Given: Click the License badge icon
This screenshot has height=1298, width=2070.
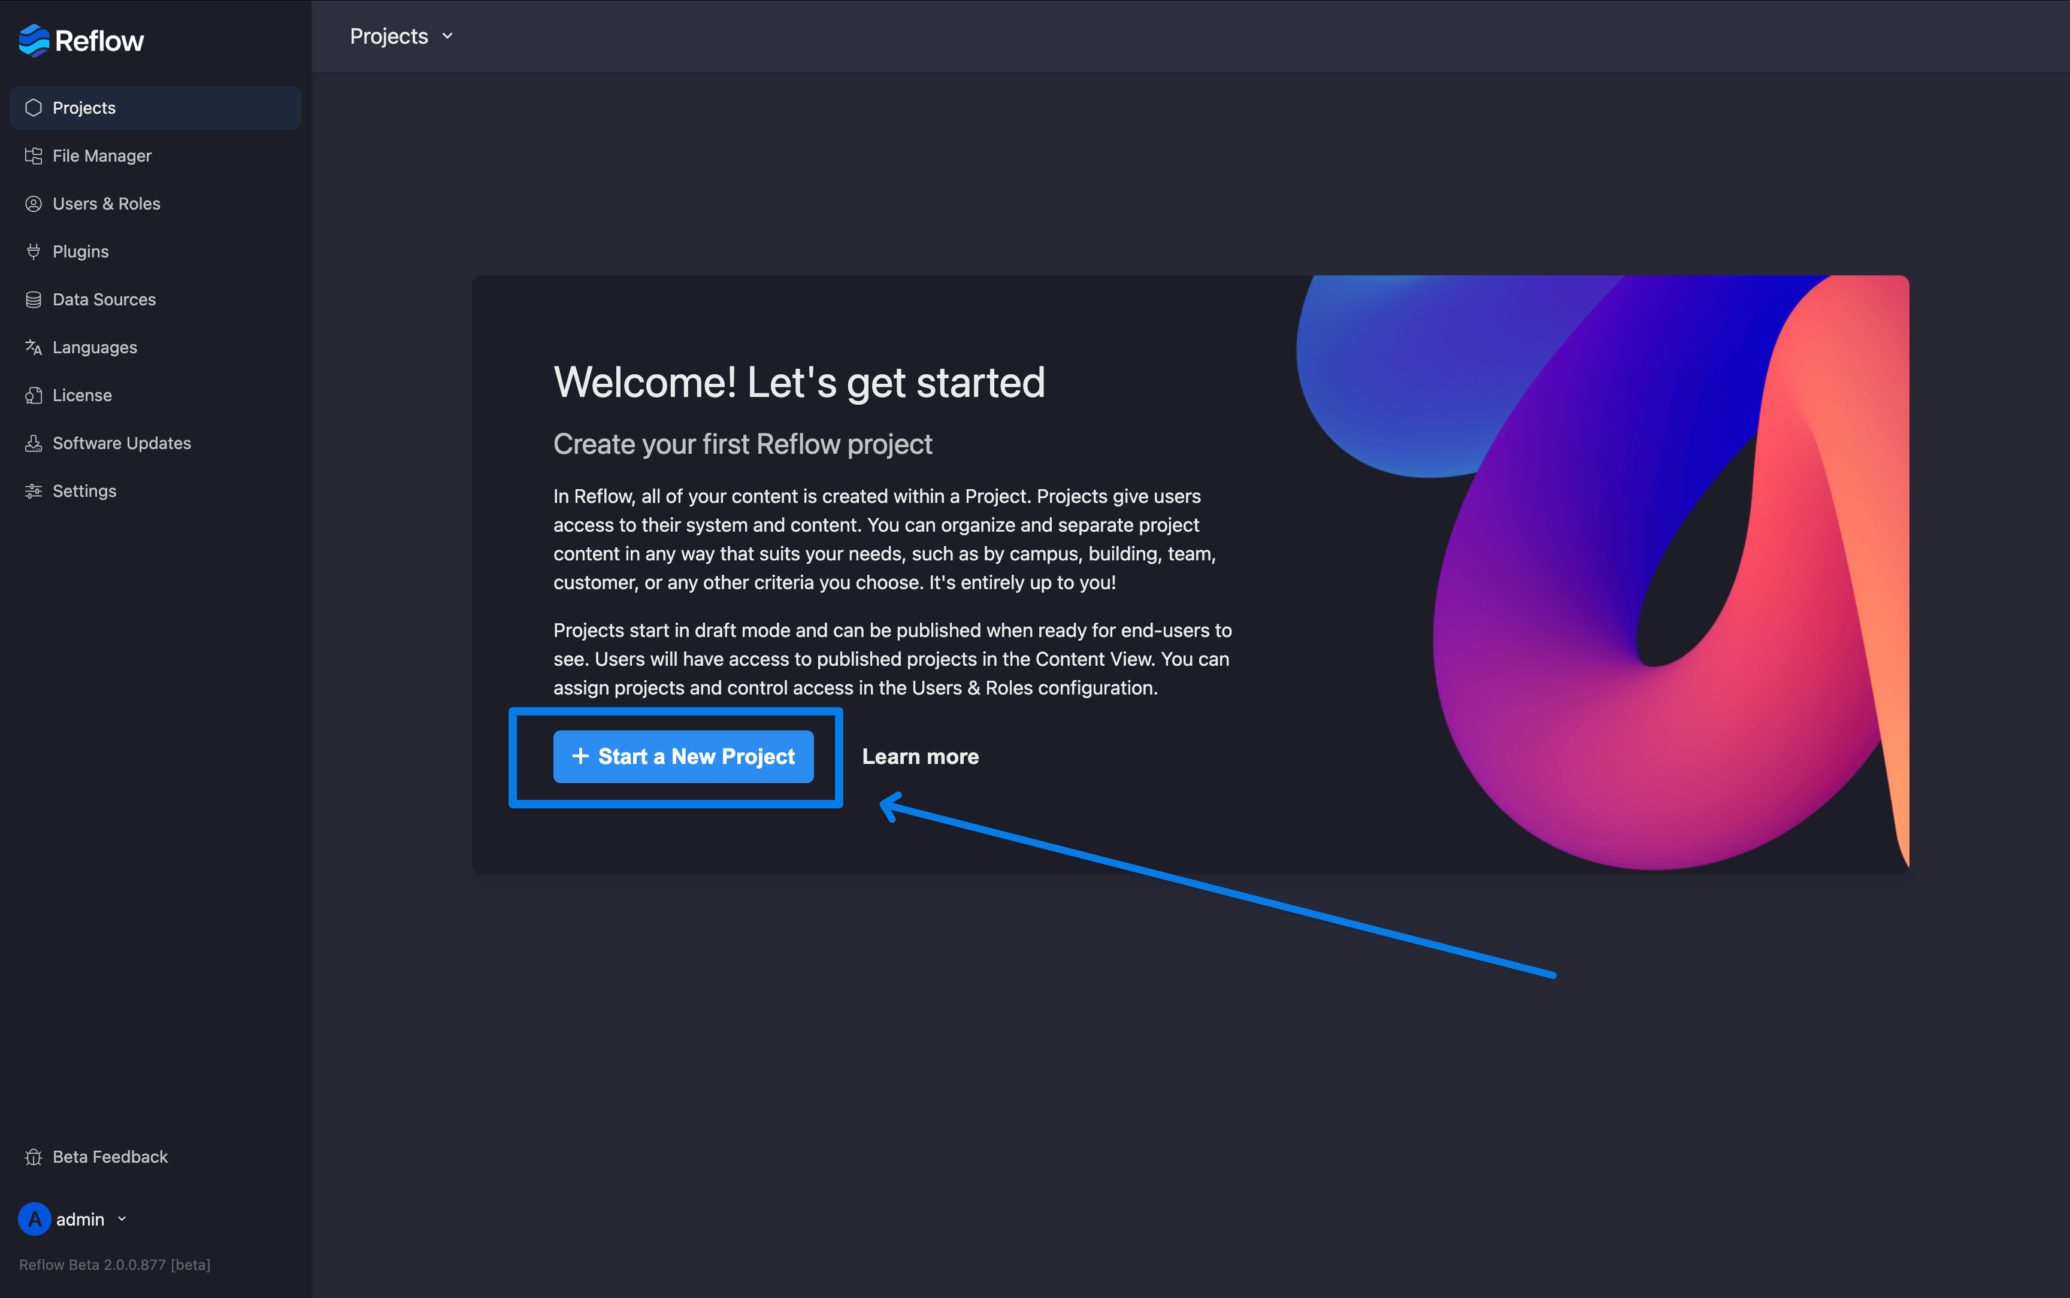Looking at the screenshot, I should [34, 395].
